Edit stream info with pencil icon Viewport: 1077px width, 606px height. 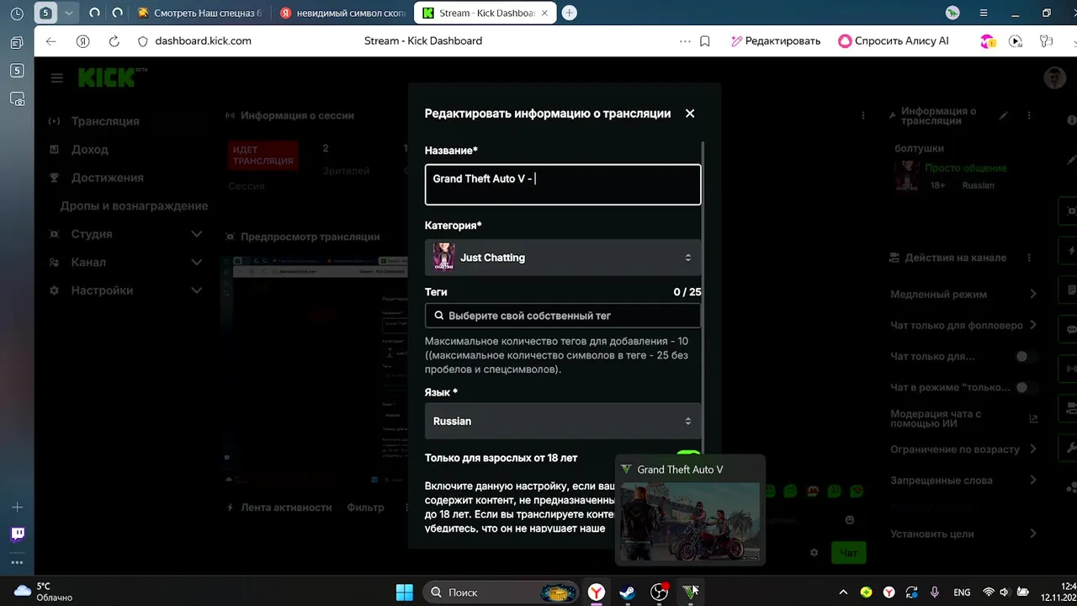1003,116
